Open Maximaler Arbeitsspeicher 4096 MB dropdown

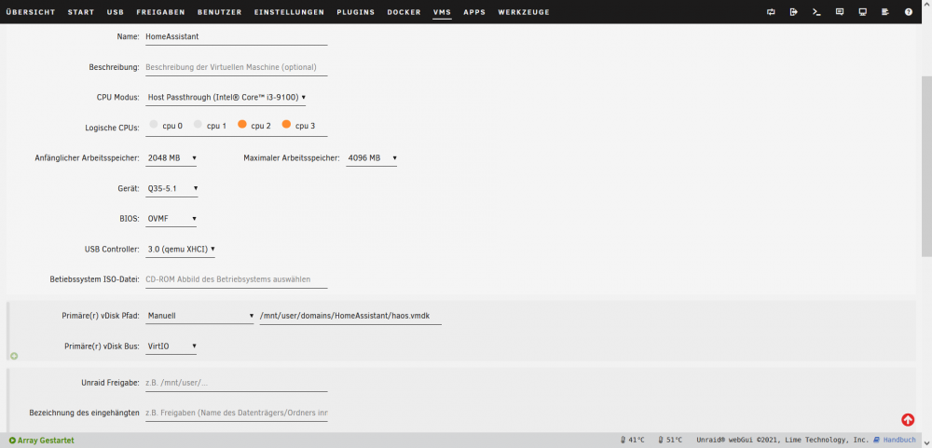(372, 158)
